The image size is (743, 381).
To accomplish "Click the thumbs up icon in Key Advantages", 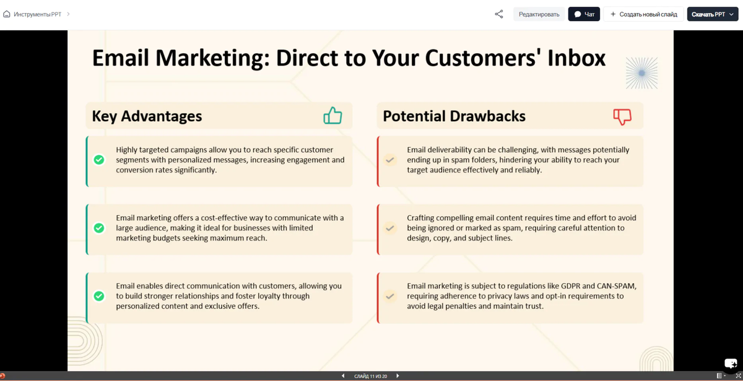I will (x=332, y=116).
